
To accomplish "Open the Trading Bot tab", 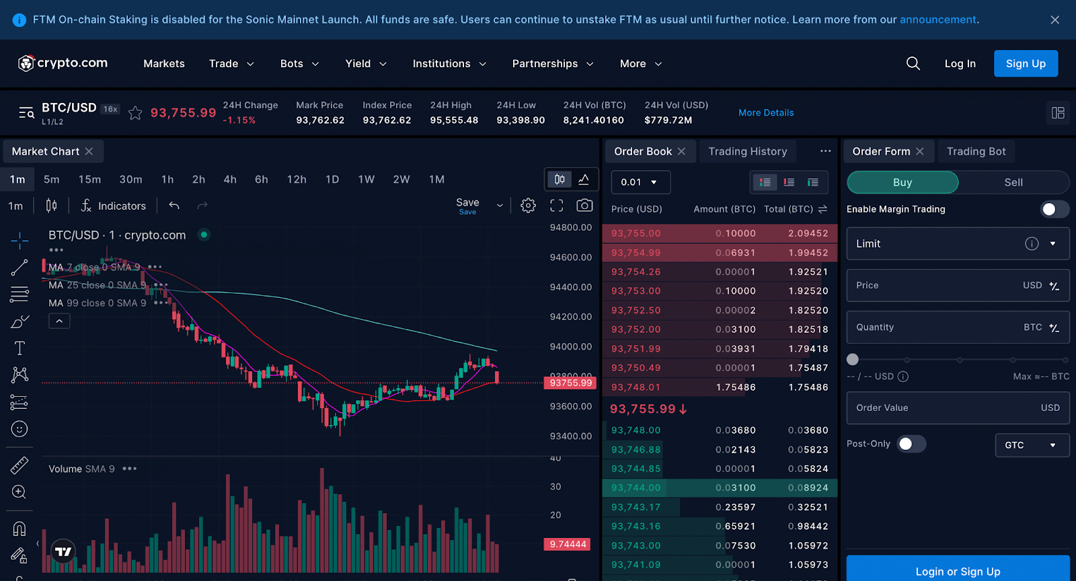I will (x=976, y=151).
